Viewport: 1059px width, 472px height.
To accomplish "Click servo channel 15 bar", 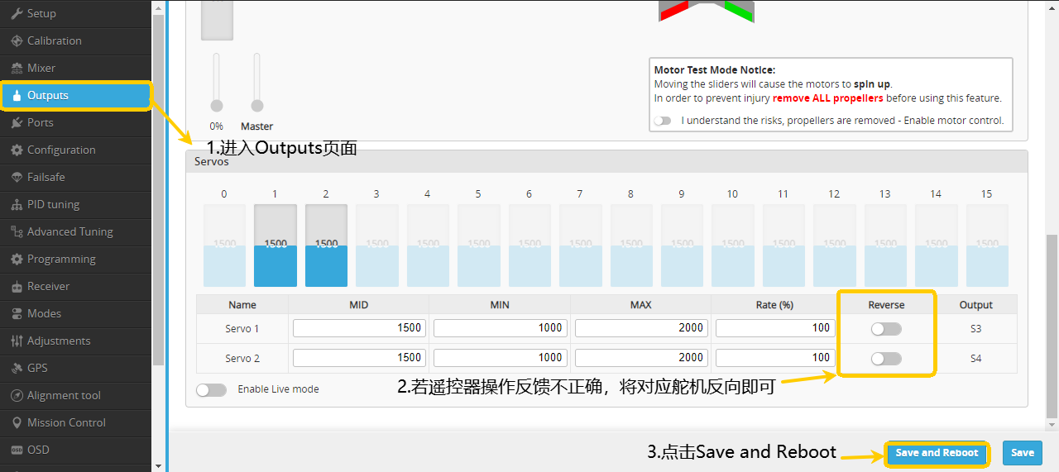I will tap(987, 246).
